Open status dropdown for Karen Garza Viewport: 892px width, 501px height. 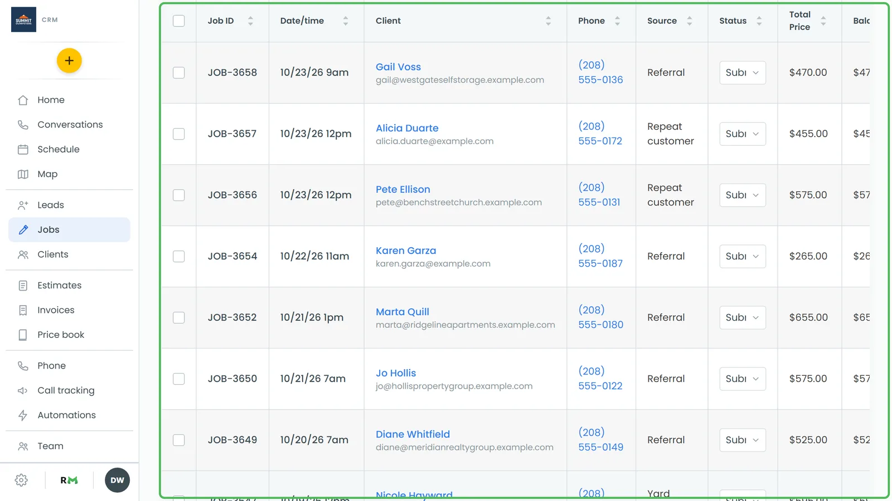743,257
